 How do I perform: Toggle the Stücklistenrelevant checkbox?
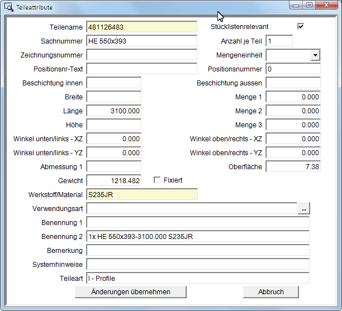point(301,27)
